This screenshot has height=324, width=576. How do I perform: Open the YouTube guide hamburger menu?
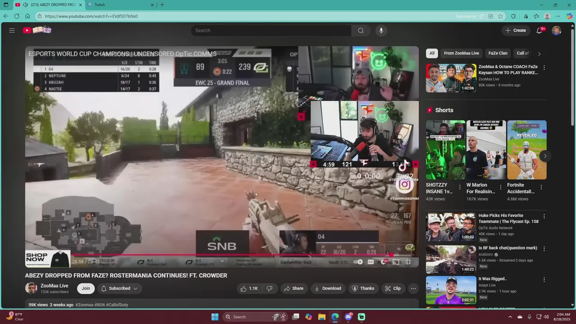coord(12,30)
